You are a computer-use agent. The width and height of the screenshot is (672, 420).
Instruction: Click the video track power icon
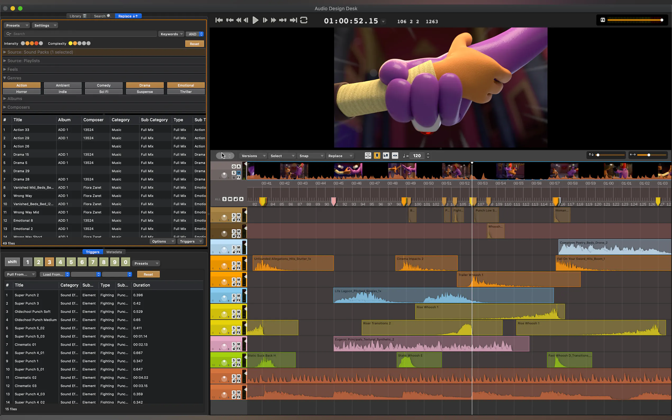pos(234,166)
